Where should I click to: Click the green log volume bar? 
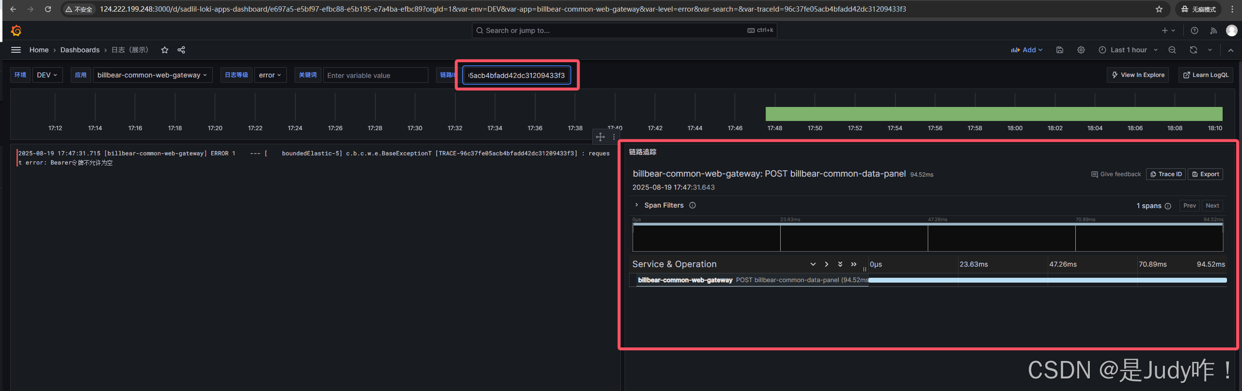tap(994, 114)
